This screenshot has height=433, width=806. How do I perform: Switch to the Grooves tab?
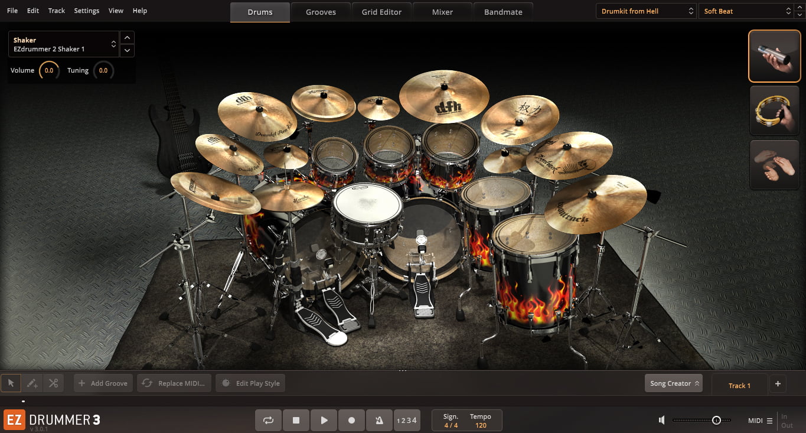321,12
